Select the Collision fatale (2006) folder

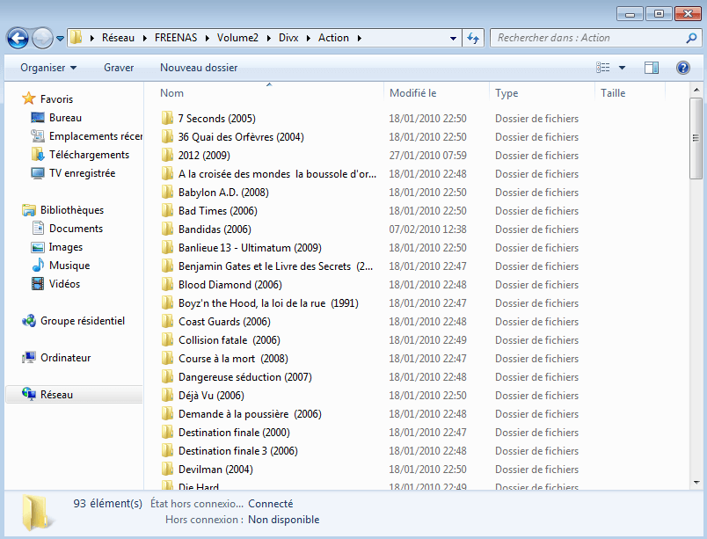click(229, 339)
